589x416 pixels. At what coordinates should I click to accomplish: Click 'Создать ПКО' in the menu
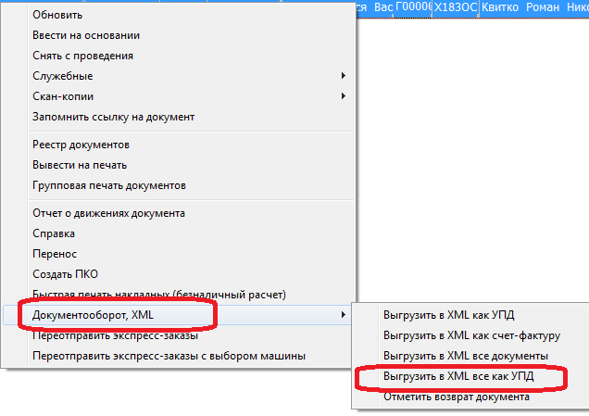[65, 274]
